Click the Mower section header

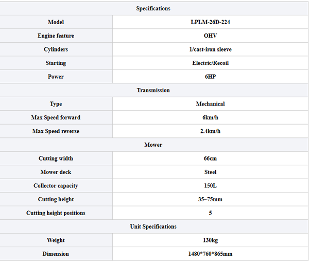153,145
